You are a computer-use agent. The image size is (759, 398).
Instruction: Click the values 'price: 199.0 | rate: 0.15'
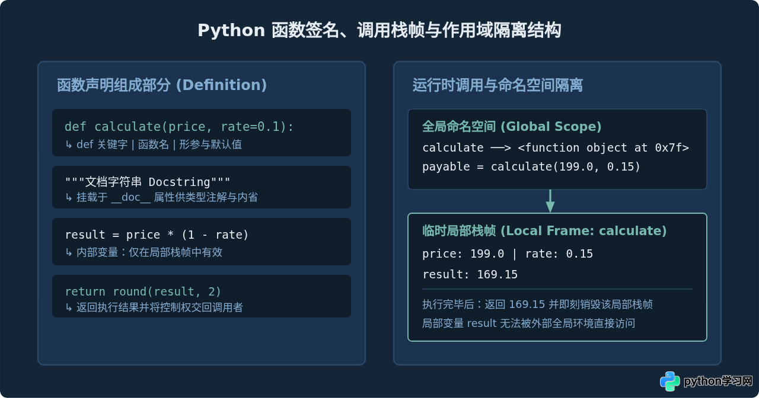[508, 254]
